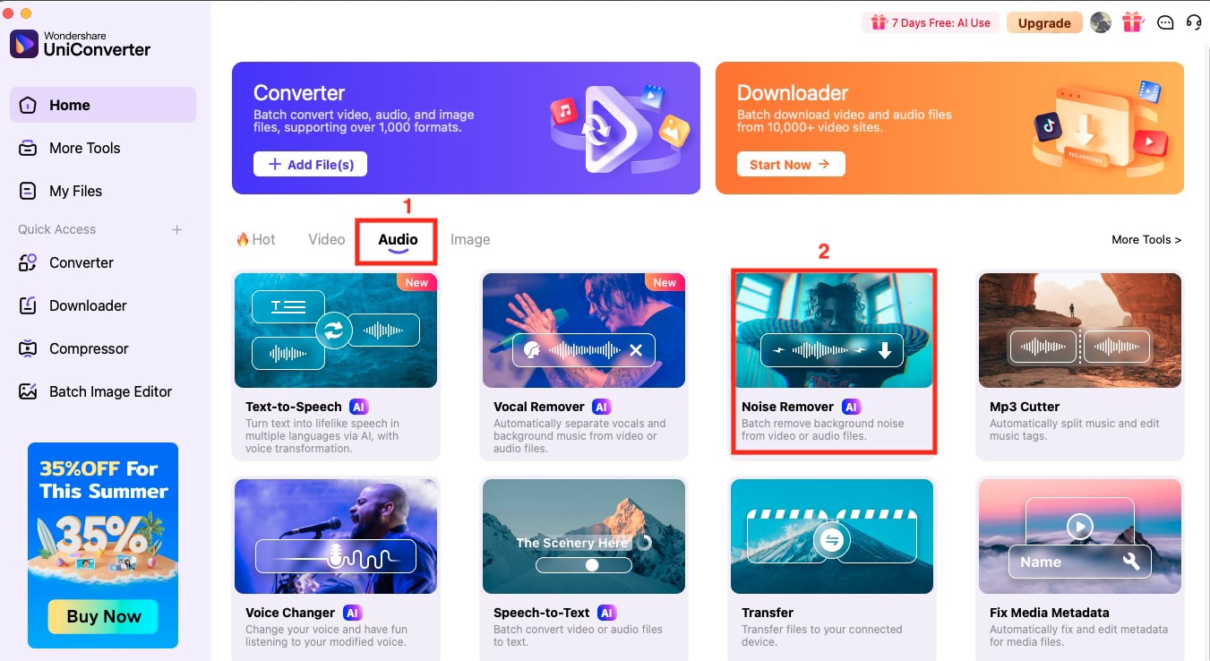
Task: Click the Converter banner title text
Action: (299, 93)
